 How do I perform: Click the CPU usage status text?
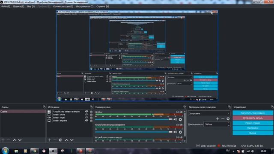click(252, 145)
